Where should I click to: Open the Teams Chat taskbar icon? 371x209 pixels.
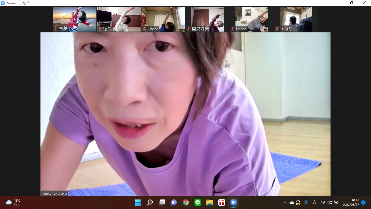174,202
